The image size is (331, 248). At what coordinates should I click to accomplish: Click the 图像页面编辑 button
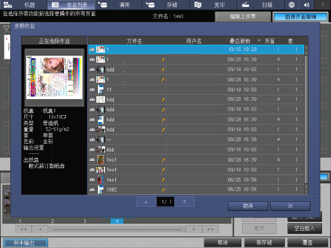tap(300, 17)
